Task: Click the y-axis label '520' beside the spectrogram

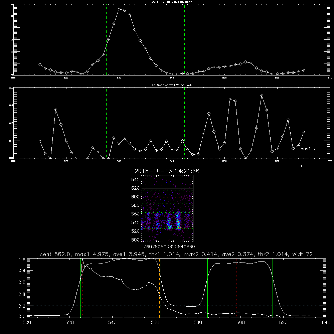Action: 136,231
